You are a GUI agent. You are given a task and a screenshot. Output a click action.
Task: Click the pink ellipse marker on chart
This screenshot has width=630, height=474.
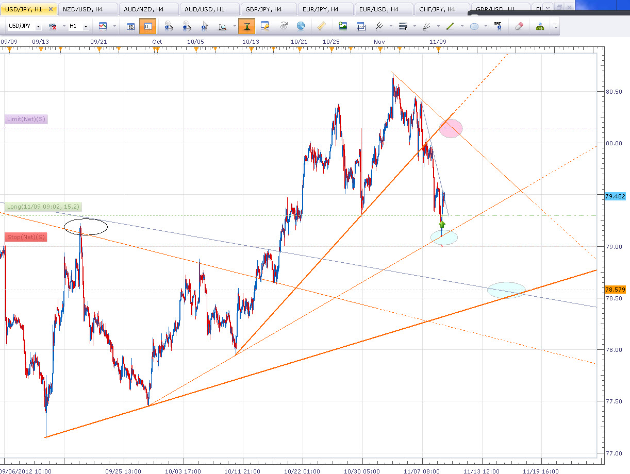451,128
